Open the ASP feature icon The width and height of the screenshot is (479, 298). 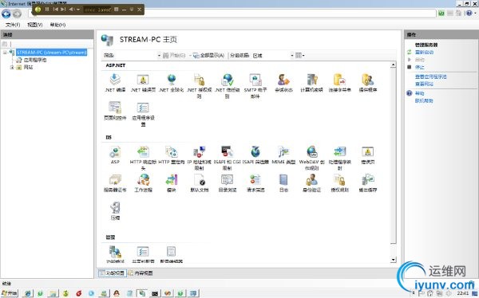click(115, 152)
